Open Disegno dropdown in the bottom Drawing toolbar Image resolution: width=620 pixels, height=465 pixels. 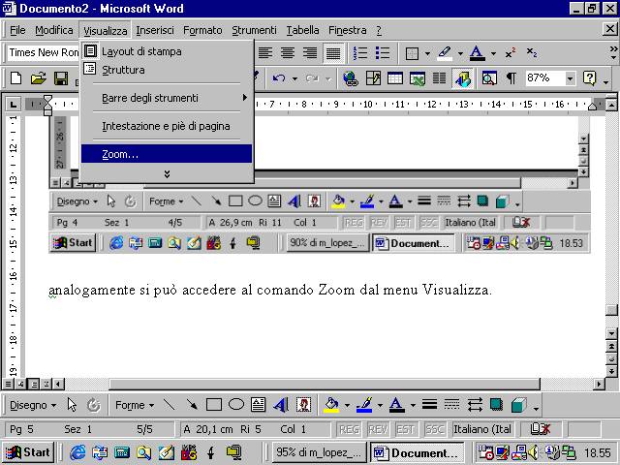click(33, 405)
